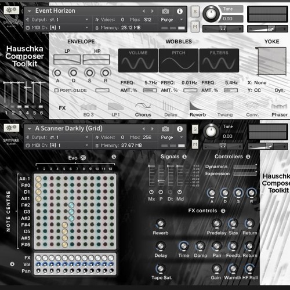Select the LP1 filter effect icon

pyautogui.click(x=115, y=107)
